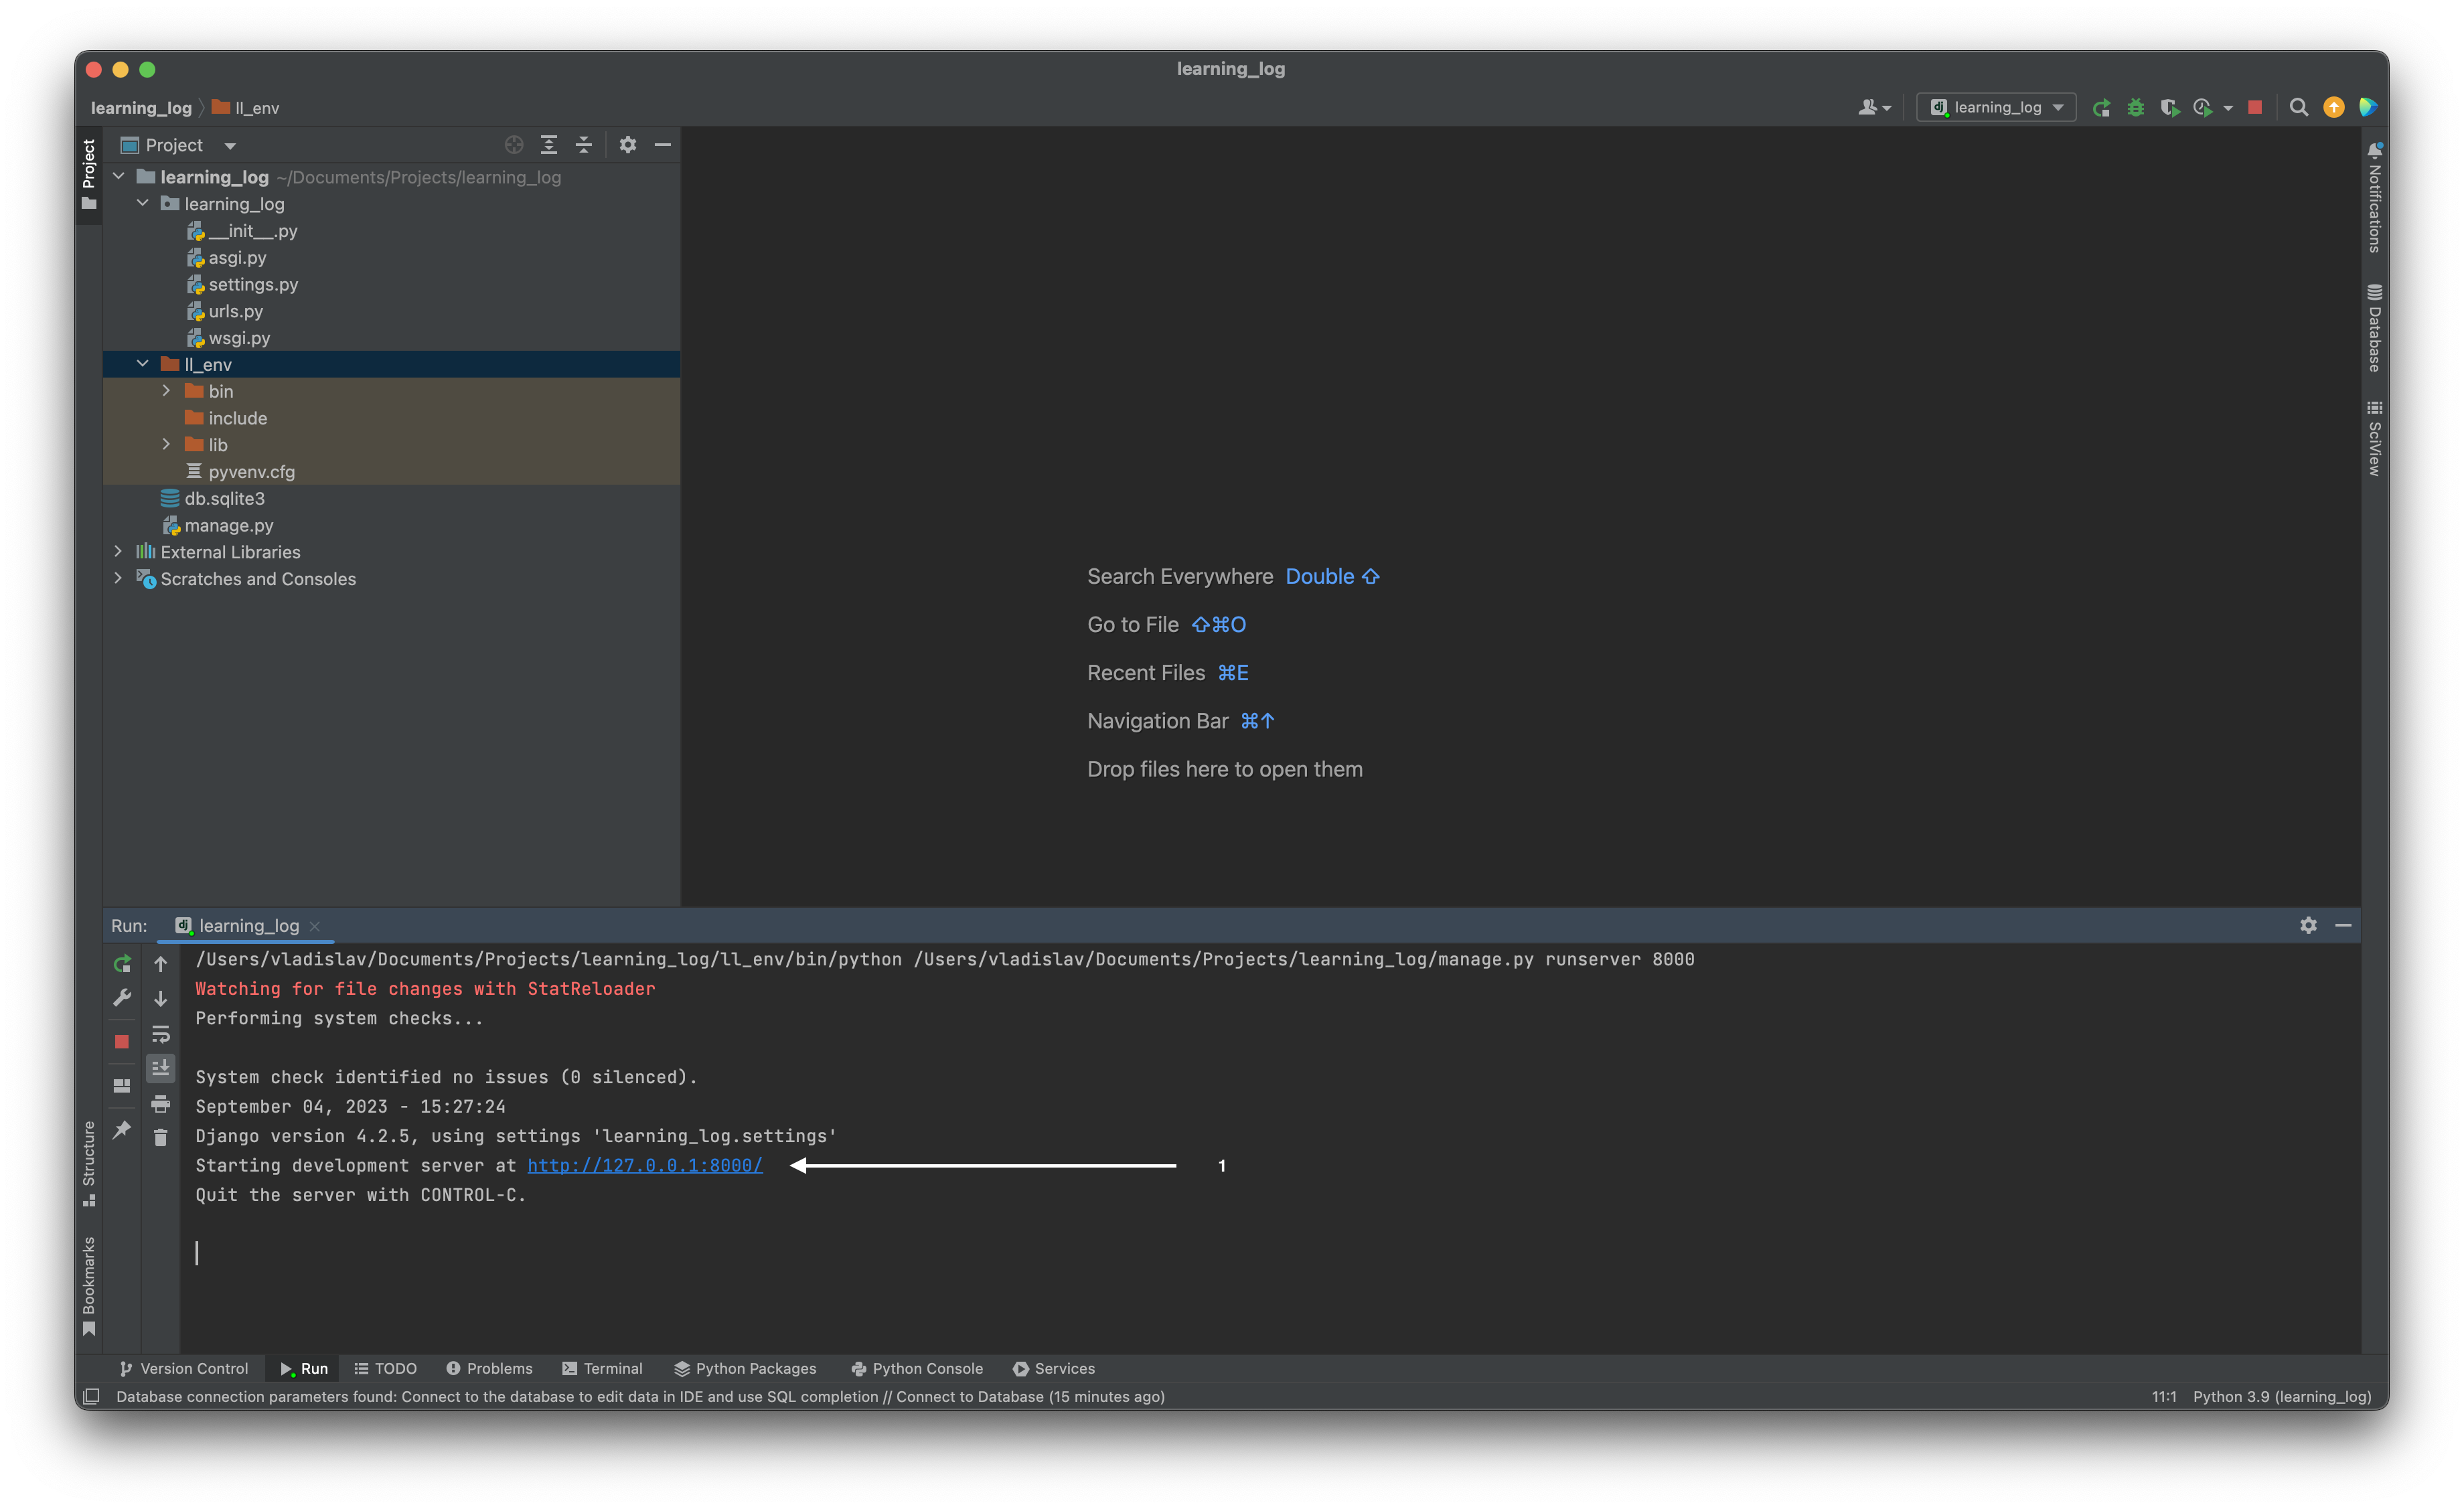Screen dimensions: 2464x1509
Task: Toggle the Notifications side panel
Action: tap(2375, 198)
